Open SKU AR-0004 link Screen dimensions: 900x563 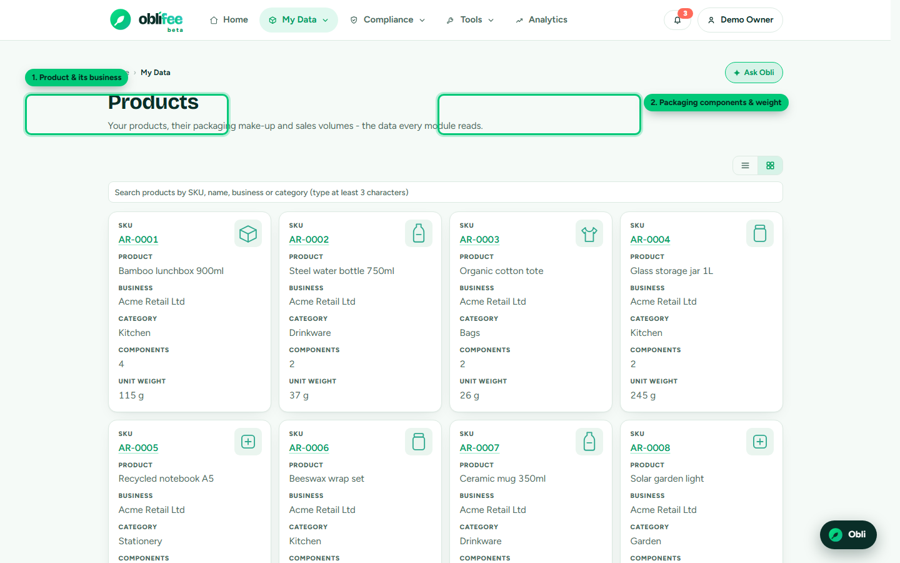[650, 240]
